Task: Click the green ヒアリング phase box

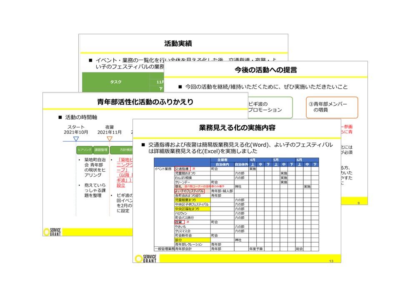Action: click(85, 150)
